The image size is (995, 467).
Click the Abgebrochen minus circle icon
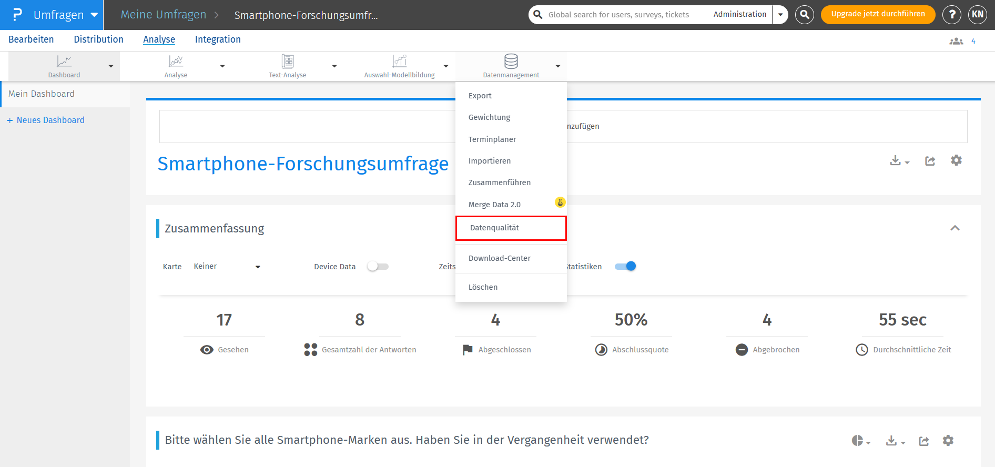click(742, 350)
